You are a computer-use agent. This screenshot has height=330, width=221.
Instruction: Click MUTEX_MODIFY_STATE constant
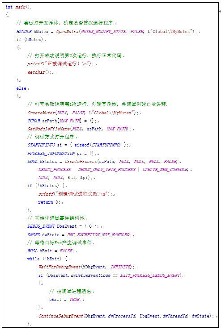tap(103, 32)
